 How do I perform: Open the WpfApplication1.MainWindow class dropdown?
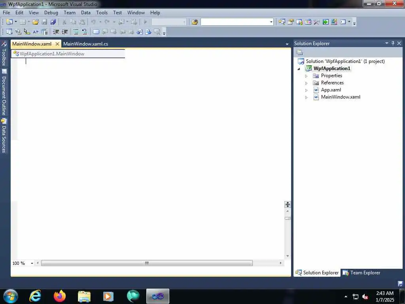68,54
